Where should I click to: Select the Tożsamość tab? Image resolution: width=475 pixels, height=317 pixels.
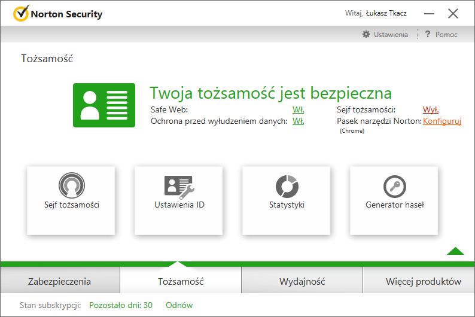click(x=181, y=281)
